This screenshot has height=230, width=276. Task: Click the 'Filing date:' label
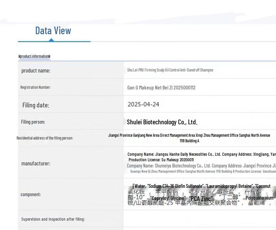click(x=36, y=105)
